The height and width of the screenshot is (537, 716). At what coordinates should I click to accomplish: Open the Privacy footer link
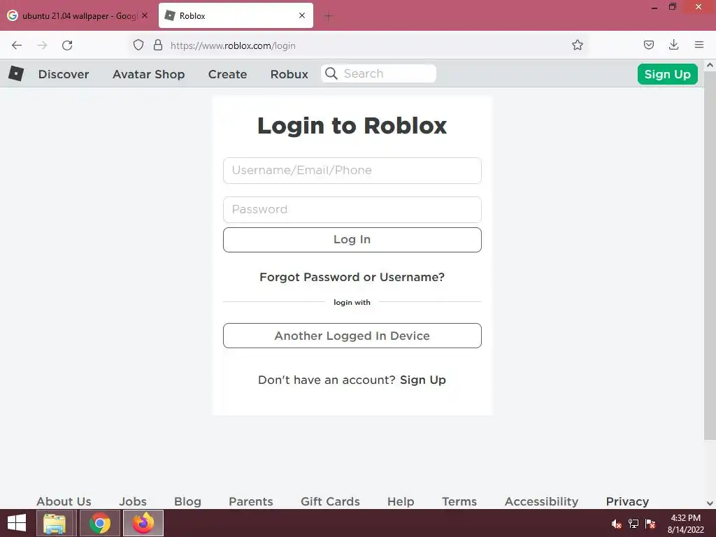tap(627, 501)
